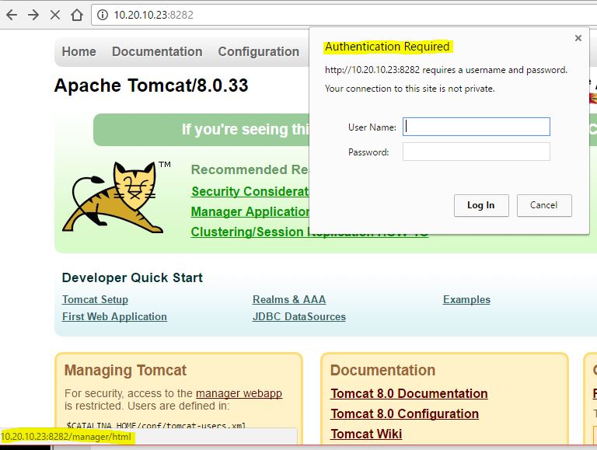Open the JDBC DataSources link
This screenshot has height=450, width=597.
pos(299,316)
